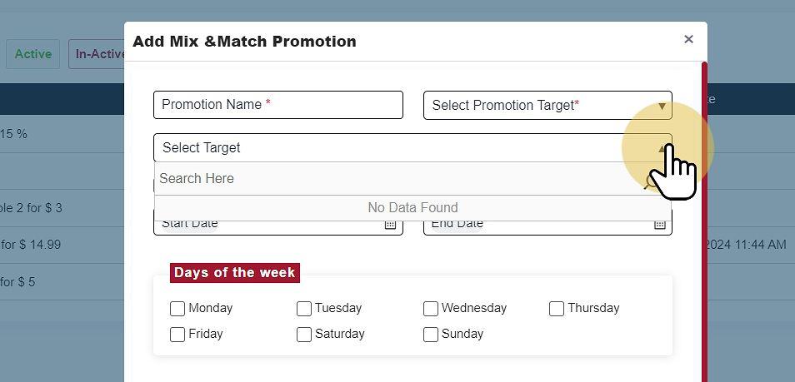Tick the Wednesday checkbox
Screen dimensions: 795x382
431,309
